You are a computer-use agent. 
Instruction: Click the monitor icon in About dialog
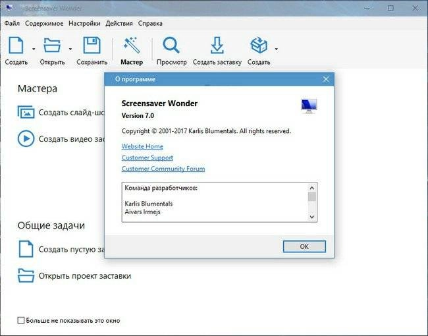(309, 106)
